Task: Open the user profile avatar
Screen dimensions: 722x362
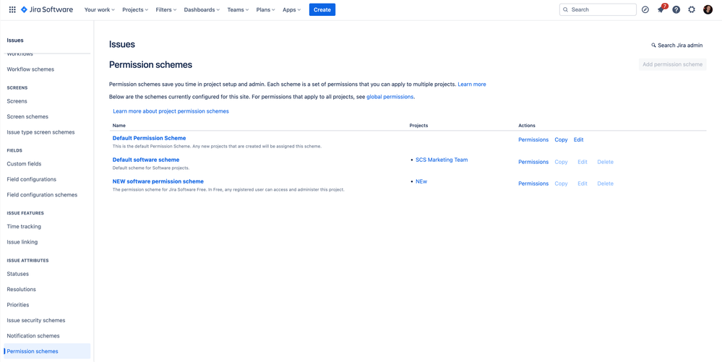Action: point(708,9)
